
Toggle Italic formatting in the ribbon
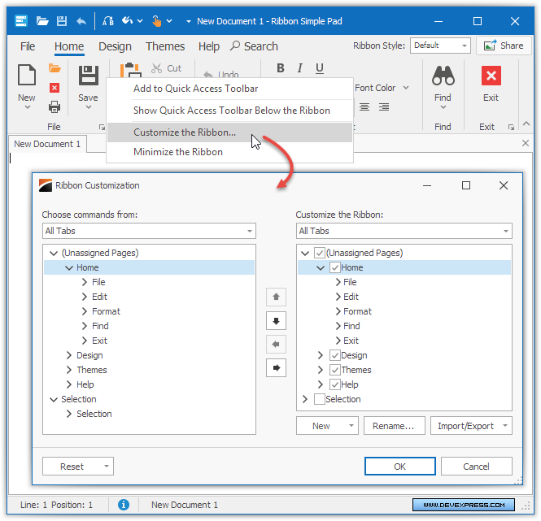(299, 68)
